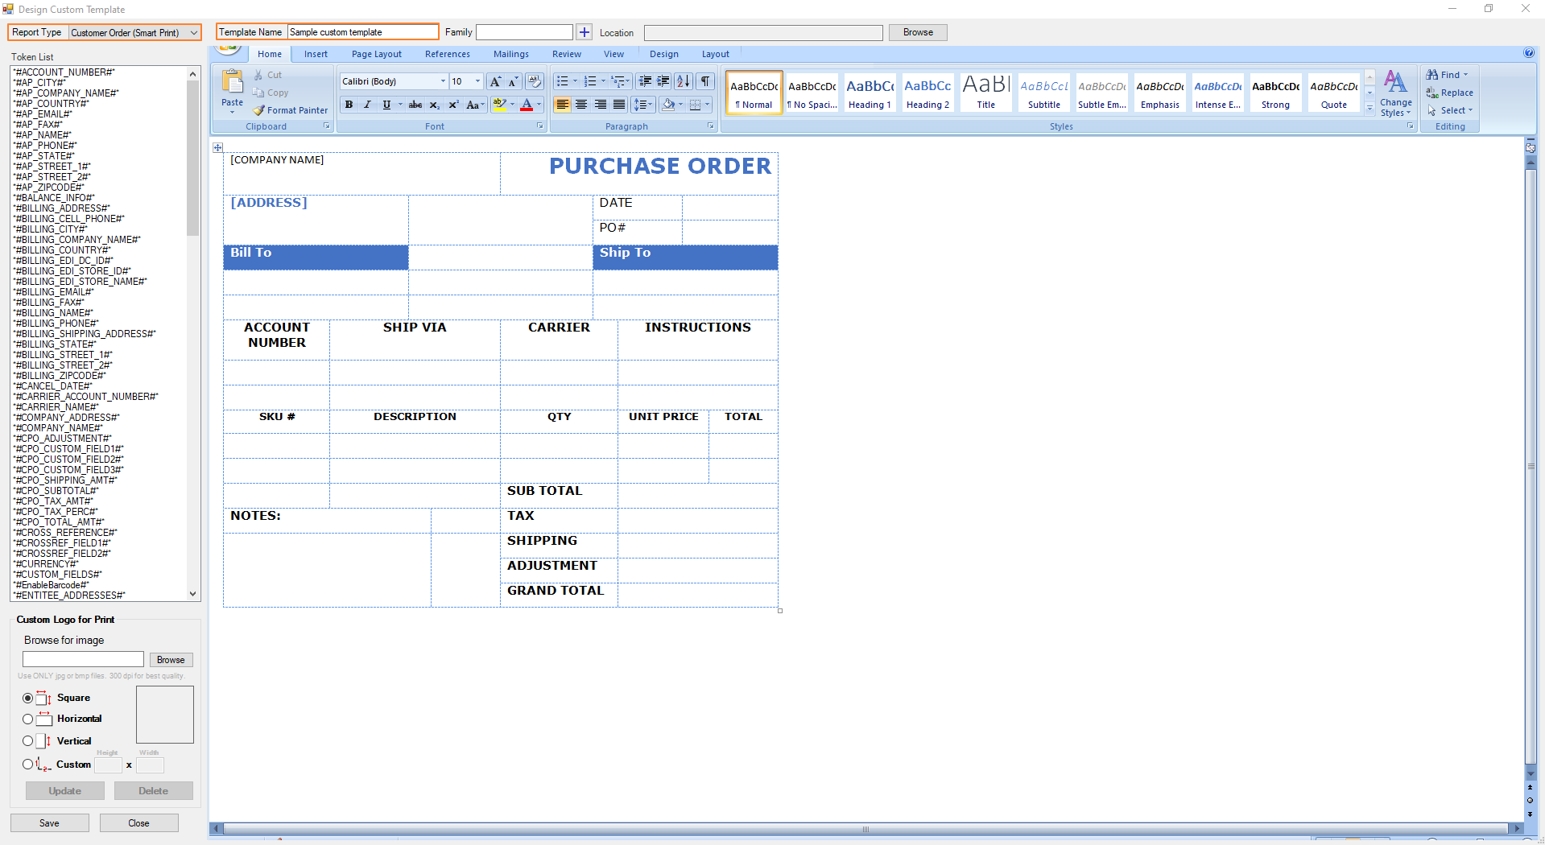1545x845 pixels.
Task: Center align the paragraph text
Action: (581, 105)
